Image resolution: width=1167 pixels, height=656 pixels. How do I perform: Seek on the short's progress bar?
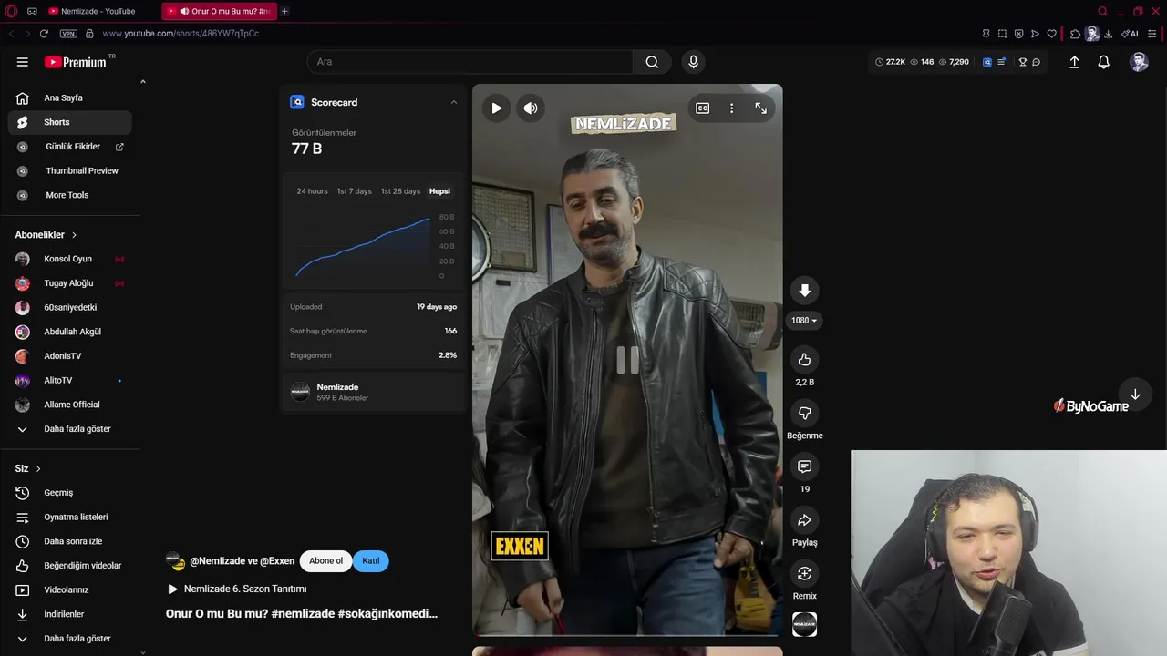pyautogui.click(x=627, y=635)
